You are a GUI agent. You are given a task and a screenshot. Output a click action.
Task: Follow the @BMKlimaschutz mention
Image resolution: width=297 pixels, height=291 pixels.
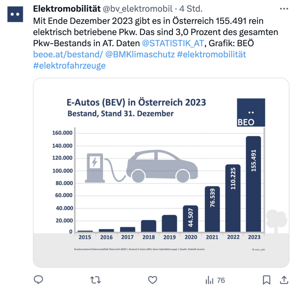[x=140, y=54]
